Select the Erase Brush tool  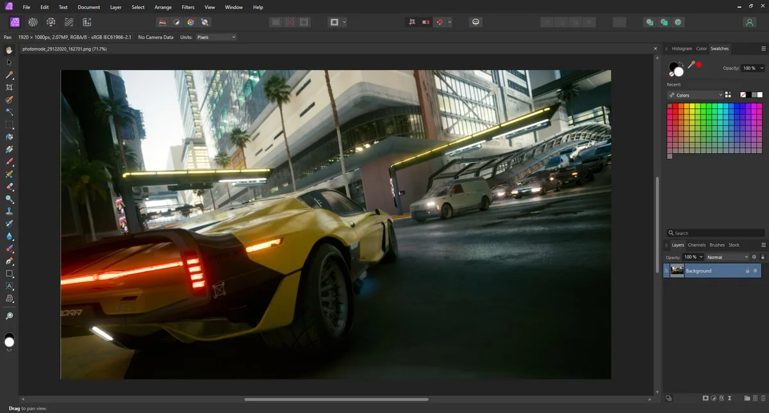tap(9, 186)
